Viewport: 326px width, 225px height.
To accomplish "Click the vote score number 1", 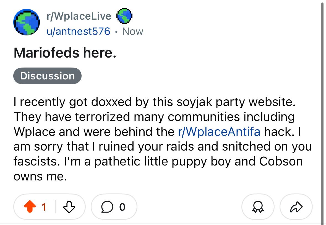I will coord(44,207).
